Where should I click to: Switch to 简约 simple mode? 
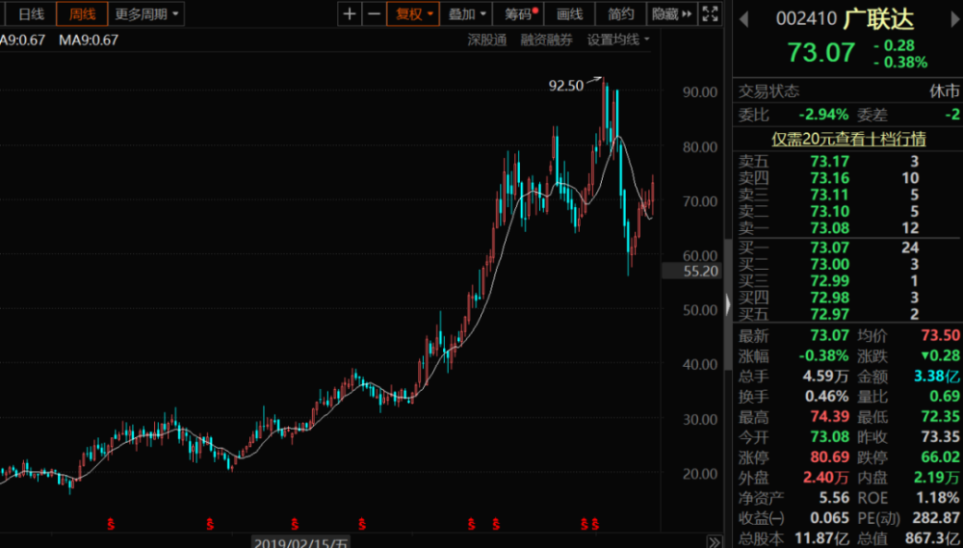620,13
